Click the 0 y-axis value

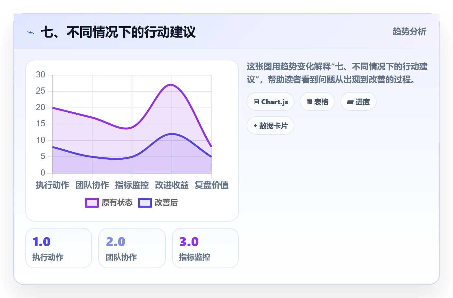click(x=43, y=173)
